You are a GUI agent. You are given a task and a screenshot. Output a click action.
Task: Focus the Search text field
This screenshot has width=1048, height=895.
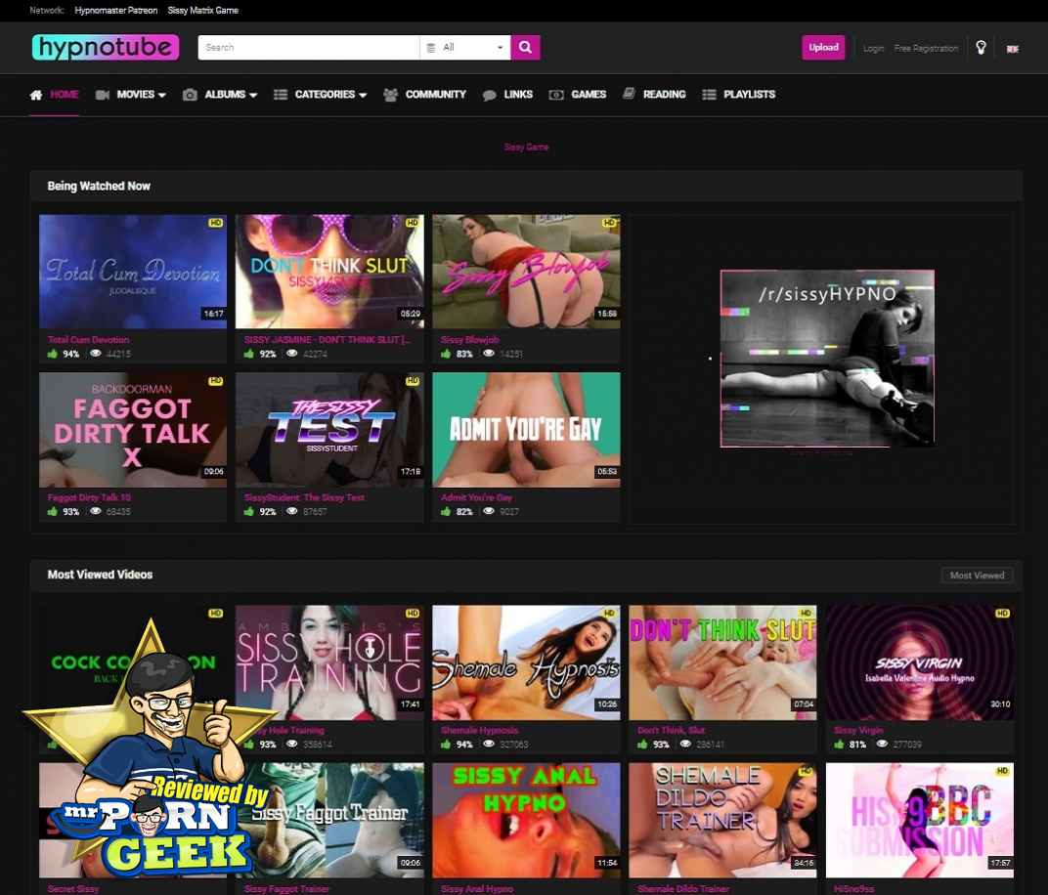[308, 48]
